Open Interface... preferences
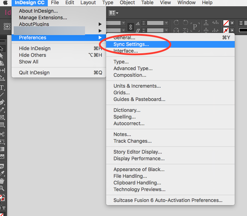The height and width of the screenshot is (216, 247). [x=170, y=51]
